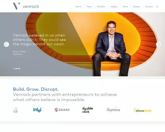
Task: Visit the News page link
Action: click(x=125, y=6)
